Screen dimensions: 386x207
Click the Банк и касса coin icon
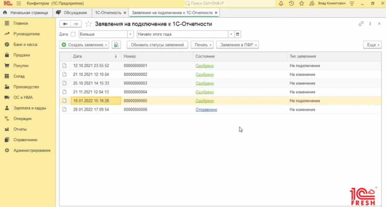click(7, 44)
